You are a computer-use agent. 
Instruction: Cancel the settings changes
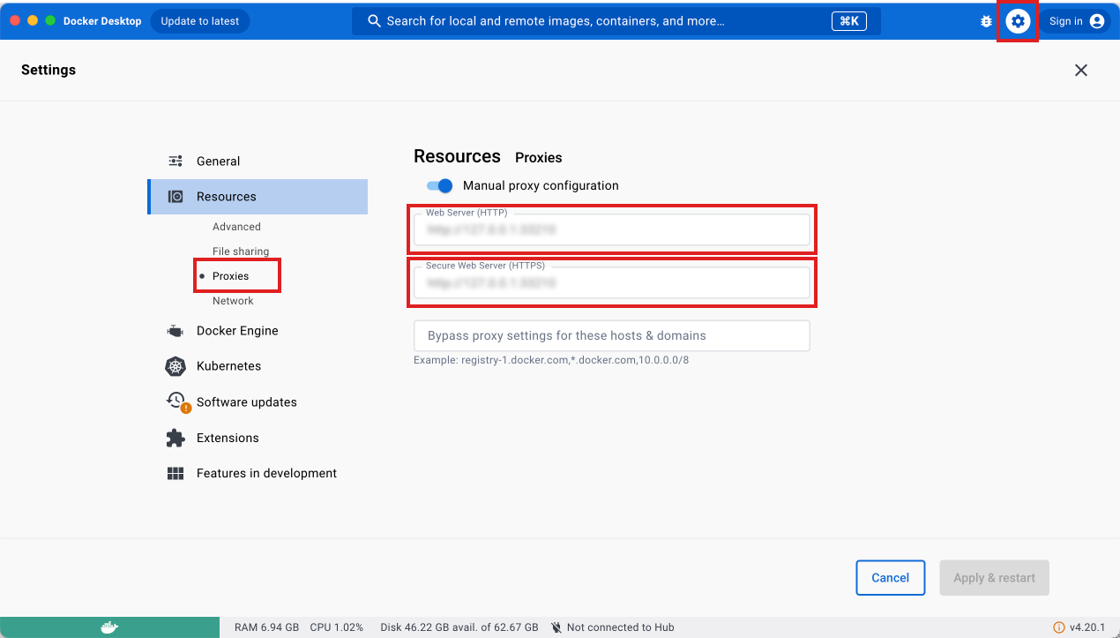tap(890, 578)
